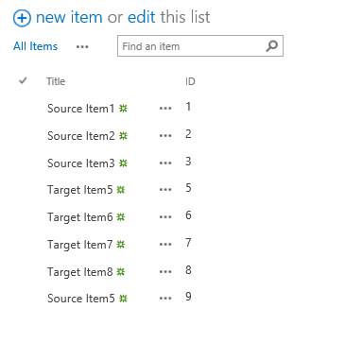
Task: Sort by the ID column header
Action: pyautogui.click(x=190, y=81)
